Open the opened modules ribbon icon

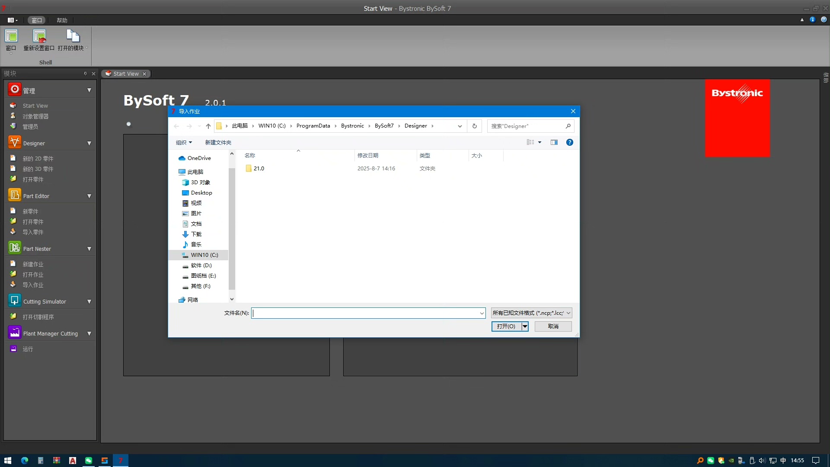point(72,37)
